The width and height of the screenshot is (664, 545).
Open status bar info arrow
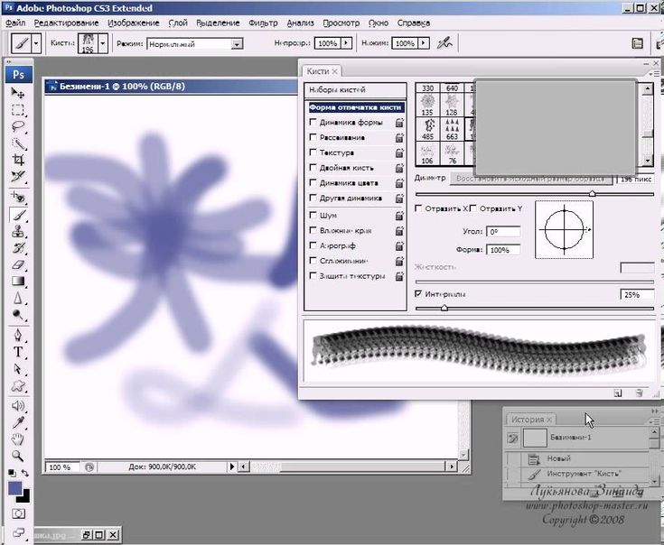(231, 466)
